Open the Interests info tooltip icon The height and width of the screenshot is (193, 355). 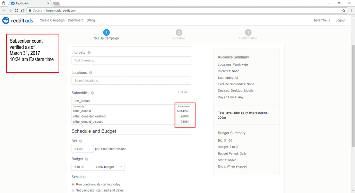[89, 52]
